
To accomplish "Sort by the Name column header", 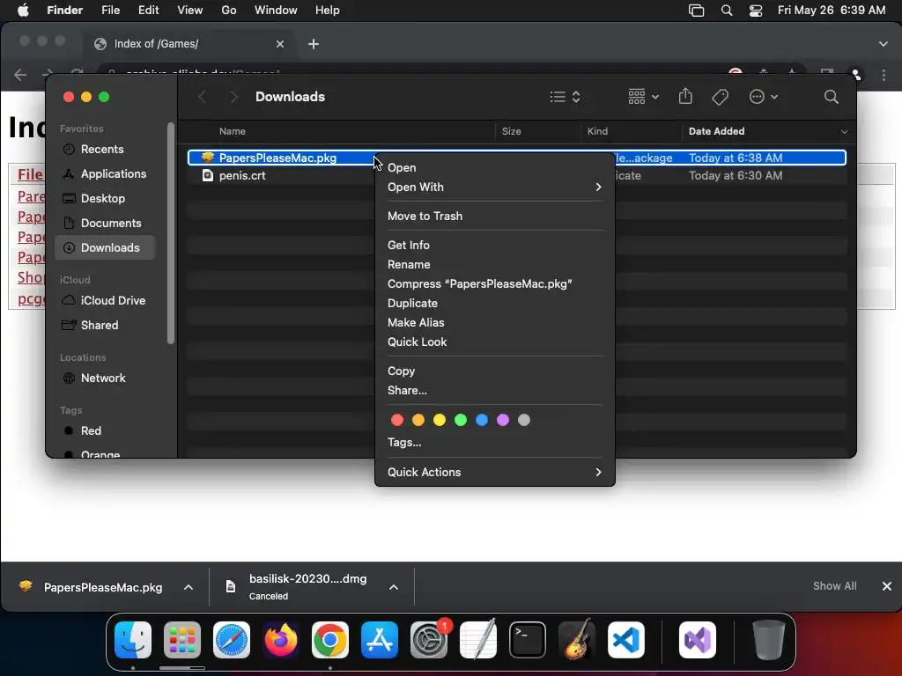I will (x=233, y=132).
